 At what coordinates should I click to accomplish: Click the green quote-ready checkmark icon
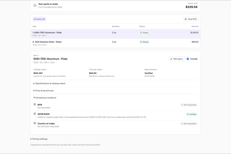coord(35,5)
